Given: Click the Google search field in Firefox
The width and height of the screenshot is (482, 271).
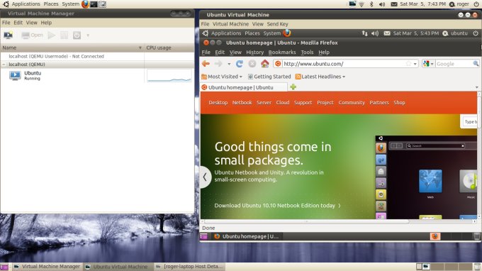Looking at the screenshot, I should pos(454,64).
